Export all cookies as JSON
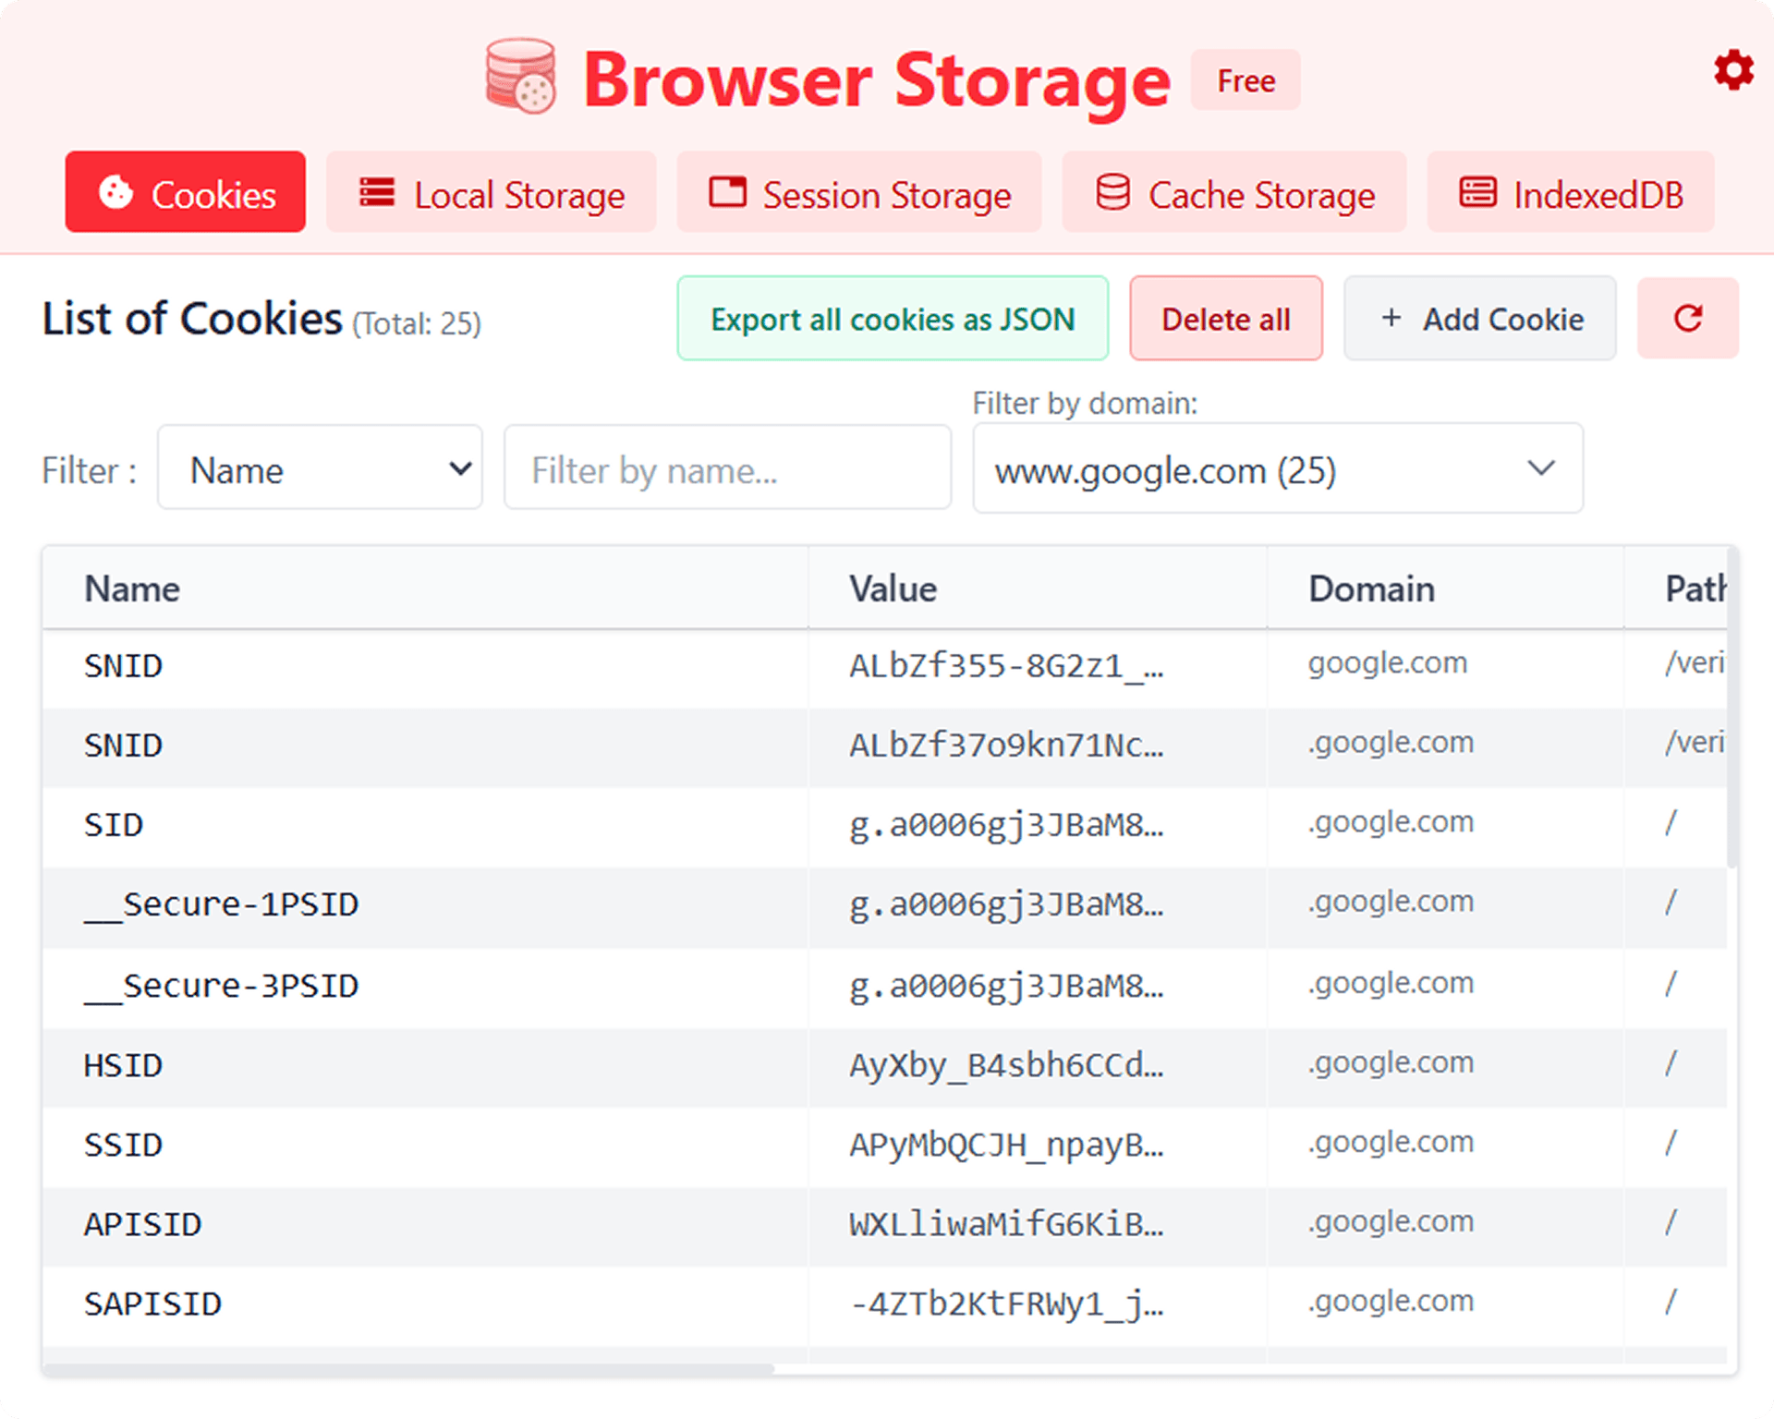 (x=892, y=319)
